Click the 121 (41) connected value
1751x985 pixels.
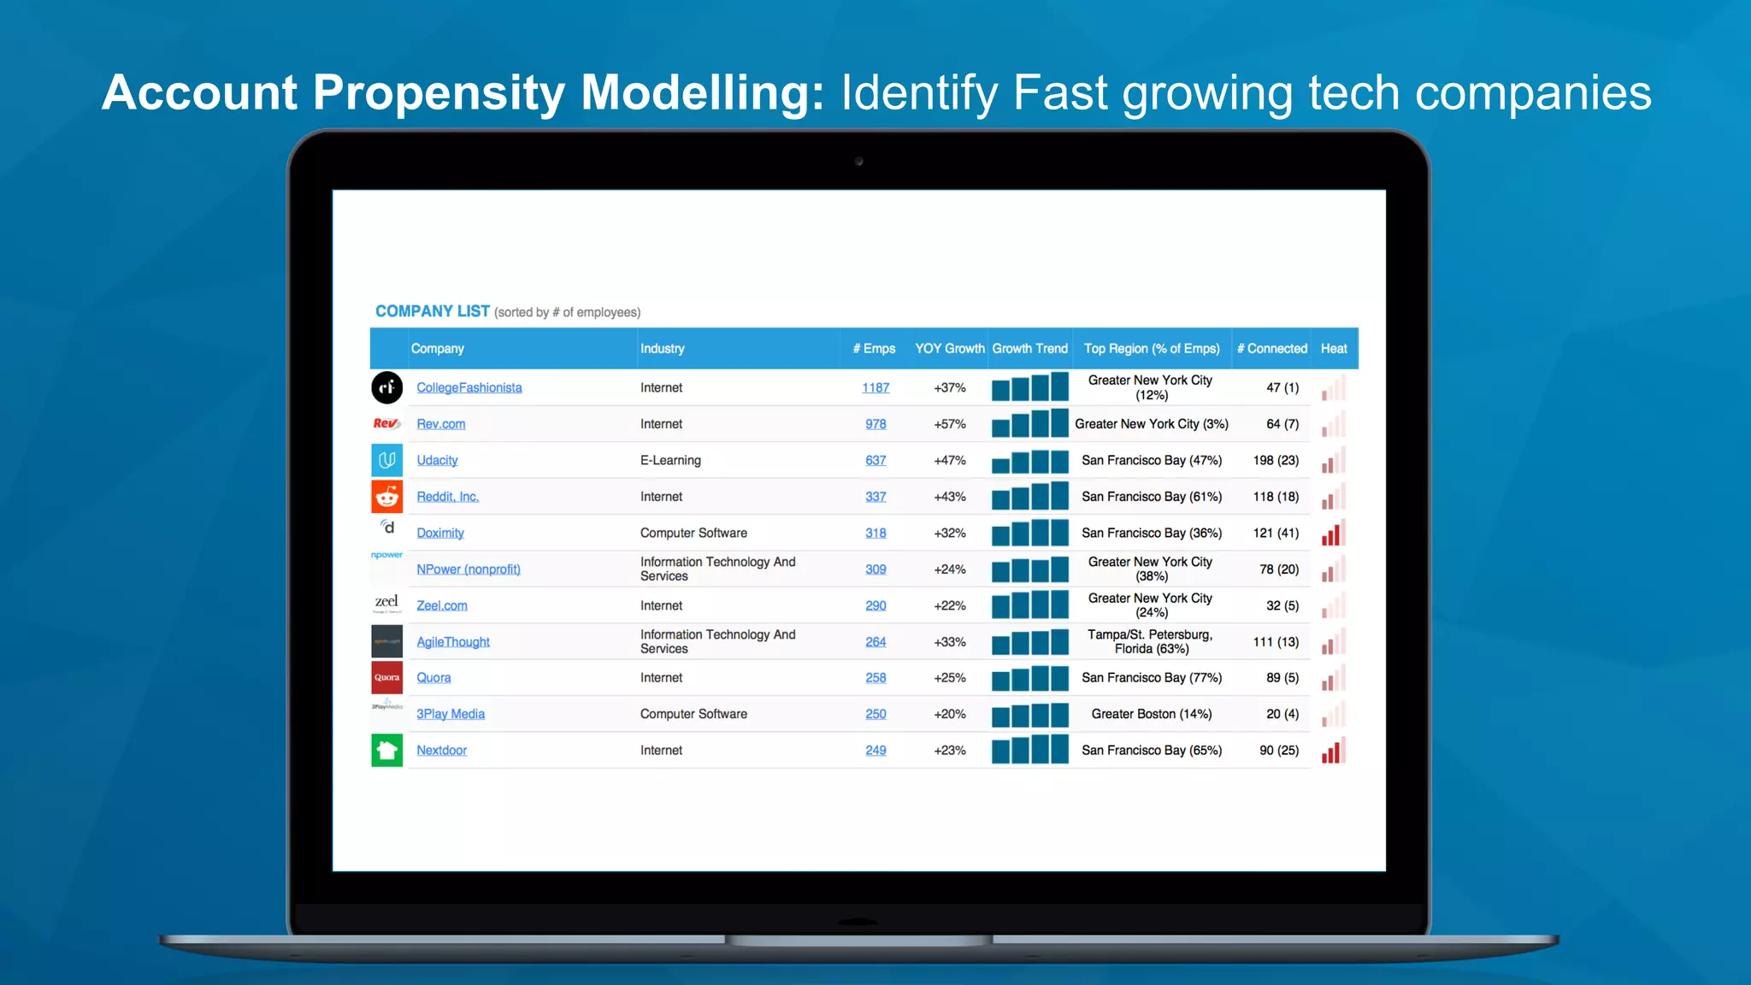pos(1276,533)
